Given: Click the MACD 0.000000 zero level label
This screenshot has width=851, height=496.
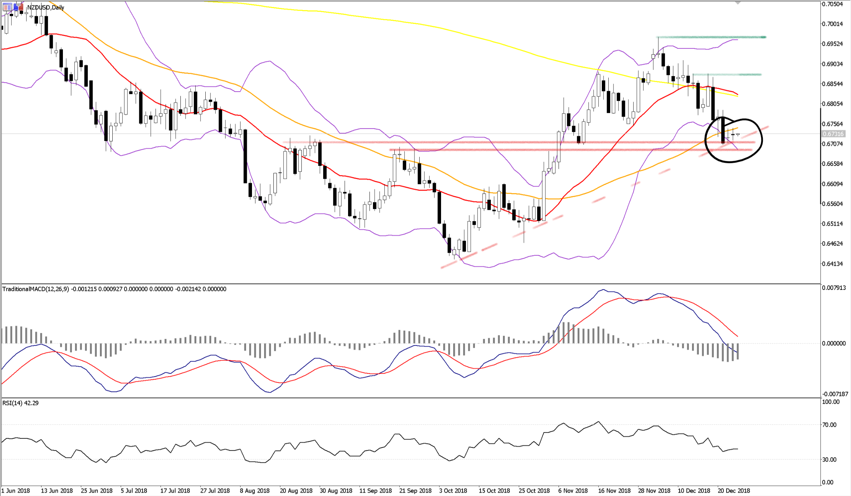Looking at the screenshot, I should pyautogui.click(x=834, y=343).
